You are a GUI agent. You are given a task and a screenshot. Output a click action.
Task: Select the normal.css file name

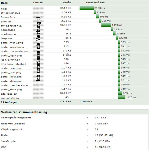coord(8,30)
